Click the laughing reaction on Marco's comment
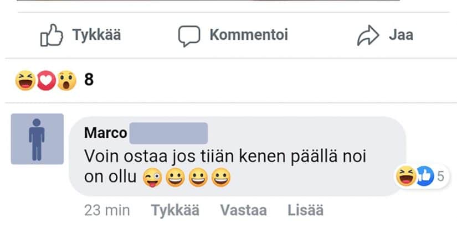This screenshot has height=239, width=457. coord(405,176)
